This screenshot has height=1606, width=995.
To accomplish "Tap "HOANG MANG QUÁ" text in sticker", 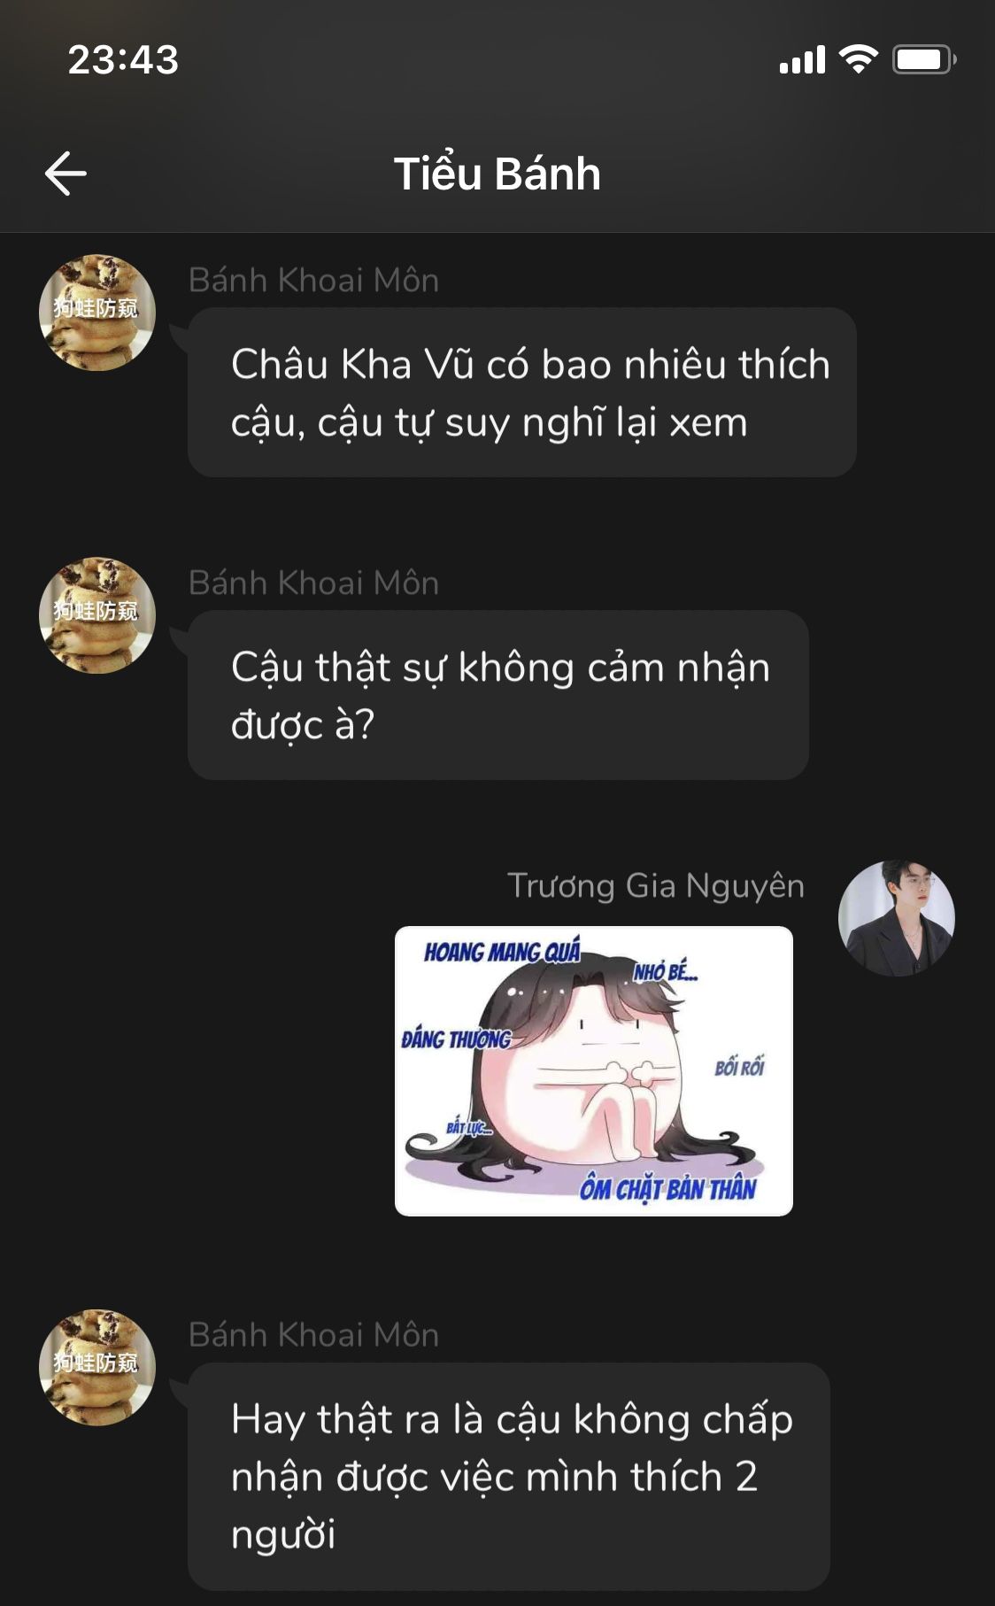I will click(x=502, y=952).
